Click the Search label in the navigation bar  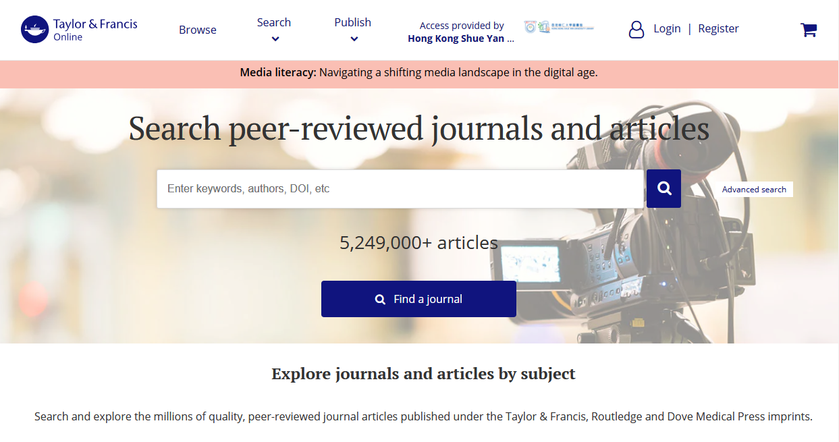click(x=273, y=22)
